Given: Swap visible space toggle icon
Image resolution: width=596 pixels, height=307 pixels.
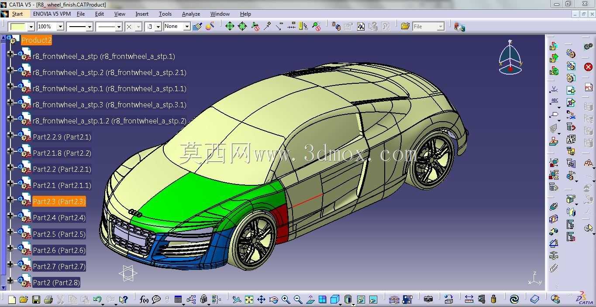Looking at the screenshot, I should pos(373,300).
